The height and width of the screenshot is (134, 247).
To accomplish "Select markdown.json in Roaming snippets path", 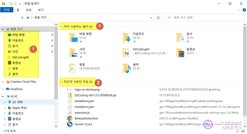I will click(x=84, y=101).
